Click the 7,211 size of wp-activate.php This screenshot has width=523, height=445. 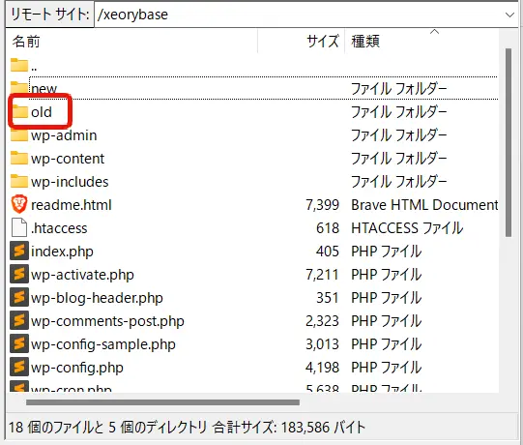pos(322,275)
